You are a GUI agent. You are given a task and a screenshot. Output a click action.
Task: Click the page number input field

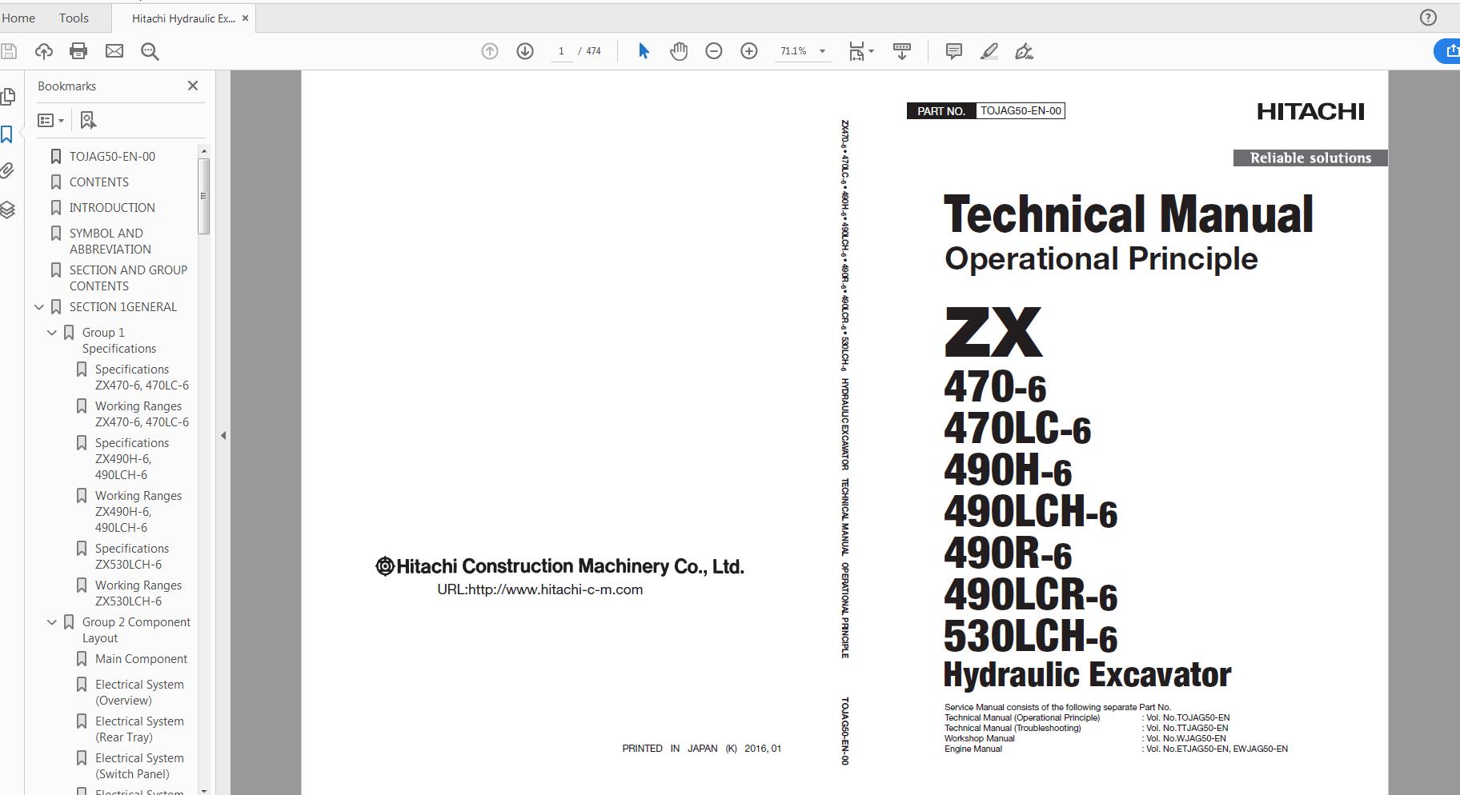click(x=561, y=51)
